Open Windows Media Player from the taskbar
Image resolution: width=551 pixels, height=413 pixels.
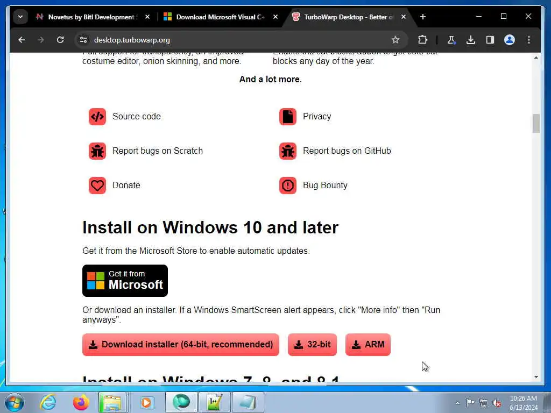coord(146,402)
